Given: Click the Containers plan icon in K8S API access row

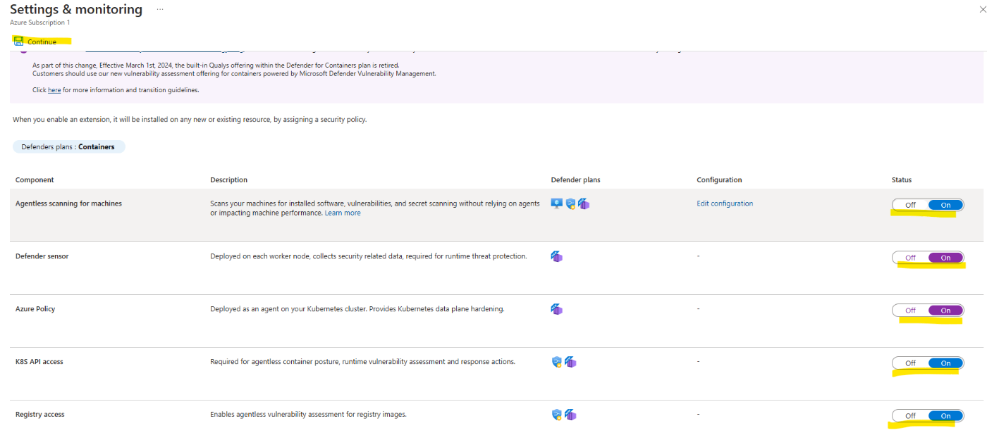Looking at the screenshot, I should pos(570,362).
